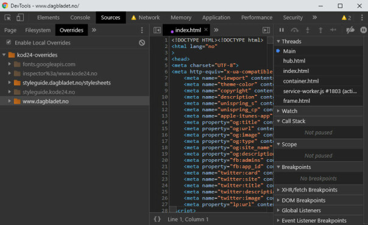368x225 pixels.
Task: Expand the inspector%3a/www.kode24.no folder
Action: tap(10, 74)
